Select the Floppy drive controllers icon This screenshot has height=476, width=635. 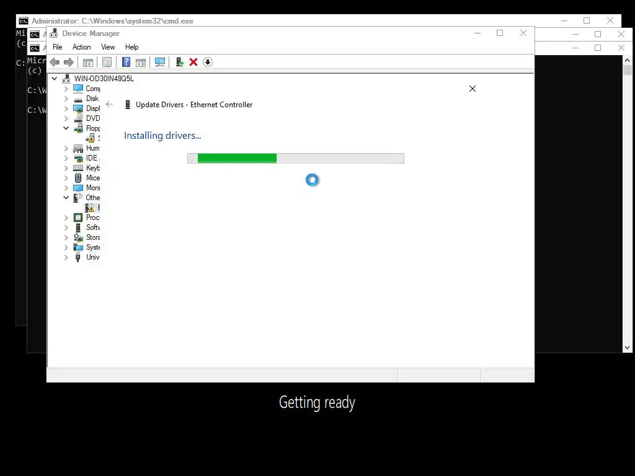79,128
